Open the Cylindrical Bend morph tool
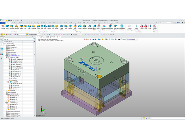This screenshot has height=139, width=185. 104,28
